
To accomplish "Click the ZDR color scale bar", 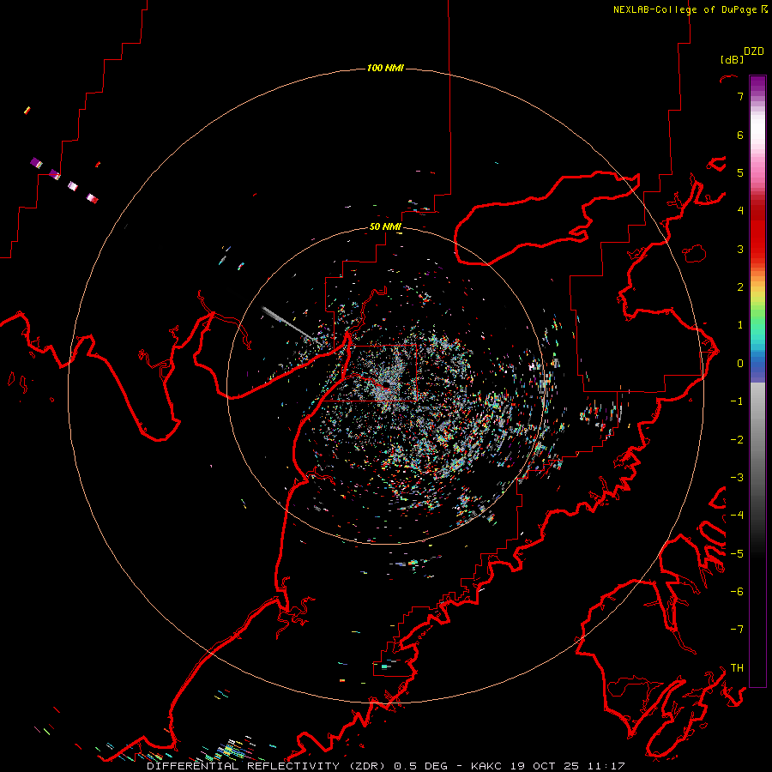I will click(757, 381).
